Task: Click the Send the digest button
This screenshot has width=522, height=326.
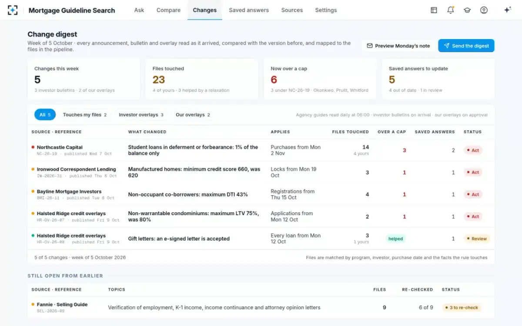Action: tap(466, 46)
